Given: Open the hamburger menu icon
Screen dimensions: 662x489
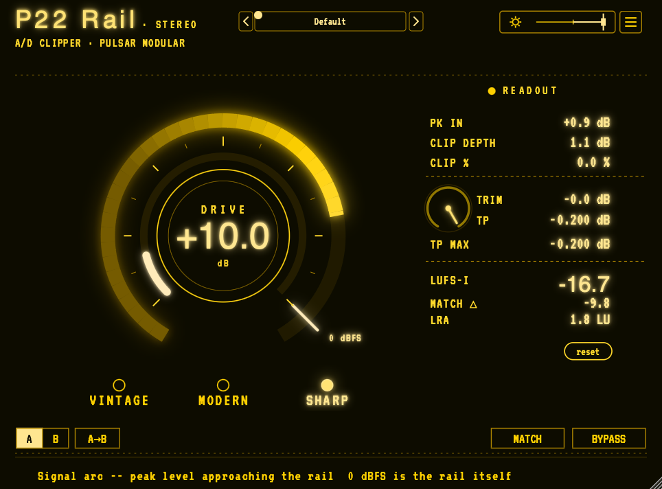Looking at the screenshot, I should point(630,22).
